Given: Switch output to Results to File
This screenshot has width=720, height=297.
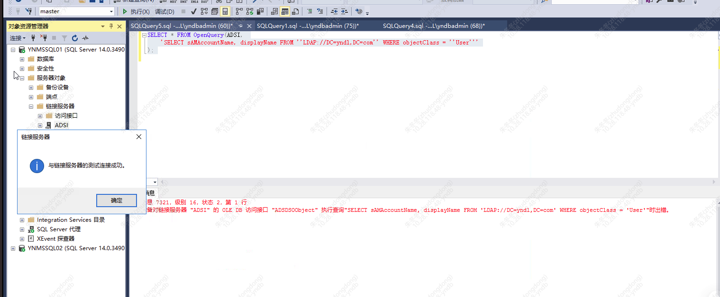Looking at the screenshot, I should tap(295, 11).
